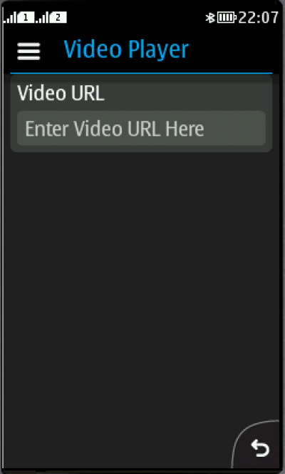Tap the gray Video URL form panel background
The height and width of the screenshot is (474, 285).
(x=141, y=114)
